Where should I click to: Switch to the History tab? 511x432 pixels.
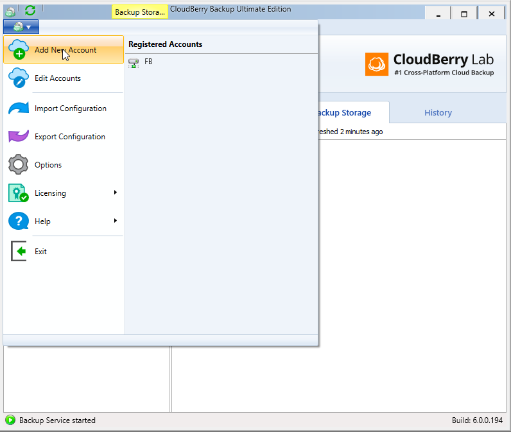pyautogui.click(x=438, y=113)
